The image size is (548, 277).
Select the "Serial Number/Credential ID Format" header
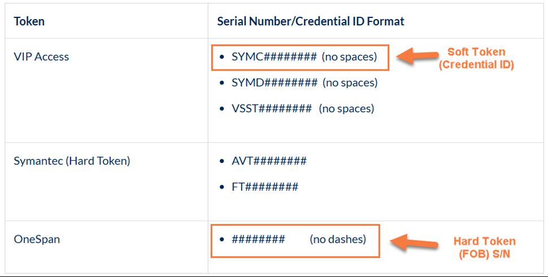pyautogui.click(x=311, y=21)
